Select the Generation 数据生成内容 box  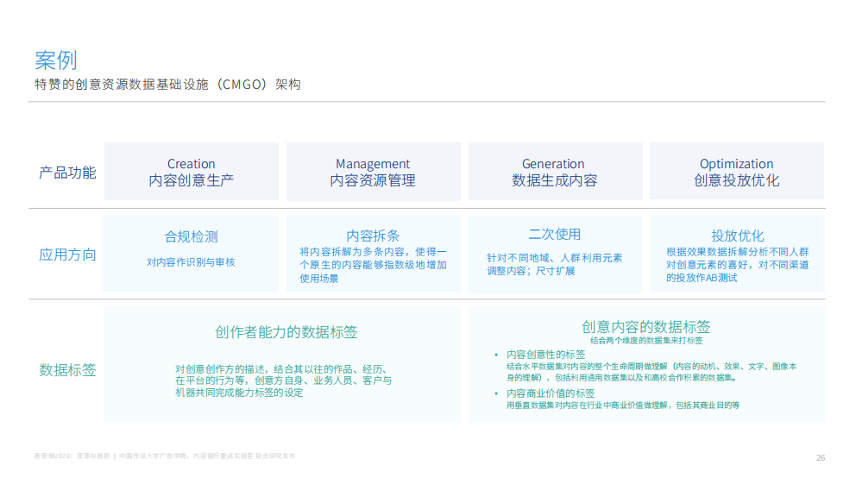pos(554,172)
